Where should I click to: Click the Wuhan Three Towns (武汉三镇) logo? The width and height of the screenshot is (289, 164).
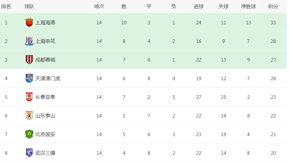(x=29, y=153)
